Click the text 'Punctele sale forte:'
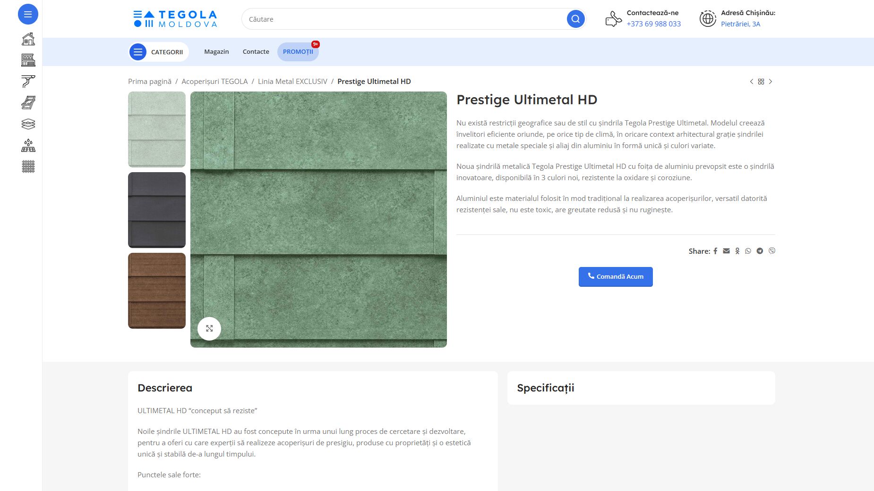This screenshot has width=874, height=491. point(169,475)
